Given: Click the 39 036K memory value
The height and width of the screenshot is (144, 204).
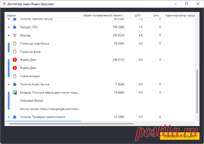Looking at the screenshot, I should pyautogui.click(x=119, y=43).
